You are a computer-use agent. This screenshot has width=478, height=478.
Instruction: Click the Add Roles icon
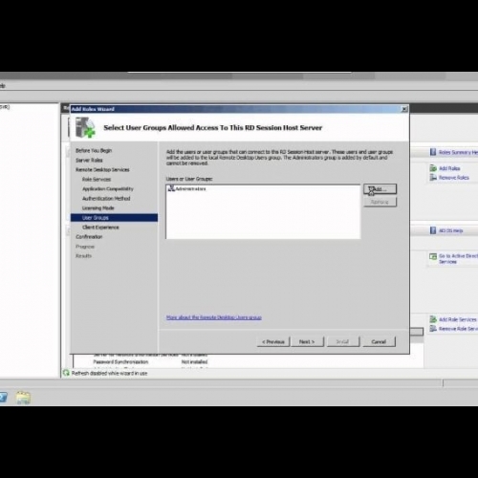click(x=433, y=168)
